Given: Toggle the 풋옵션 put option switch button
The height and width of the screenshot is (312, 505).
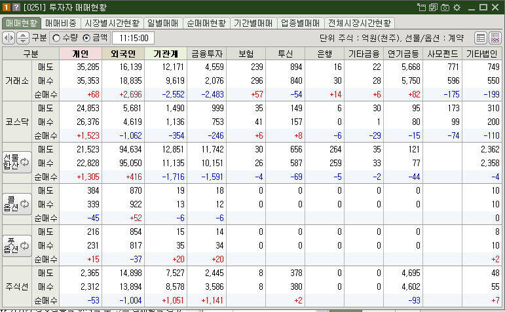Looking at the screenshot, I should click(x=17, y=246).
